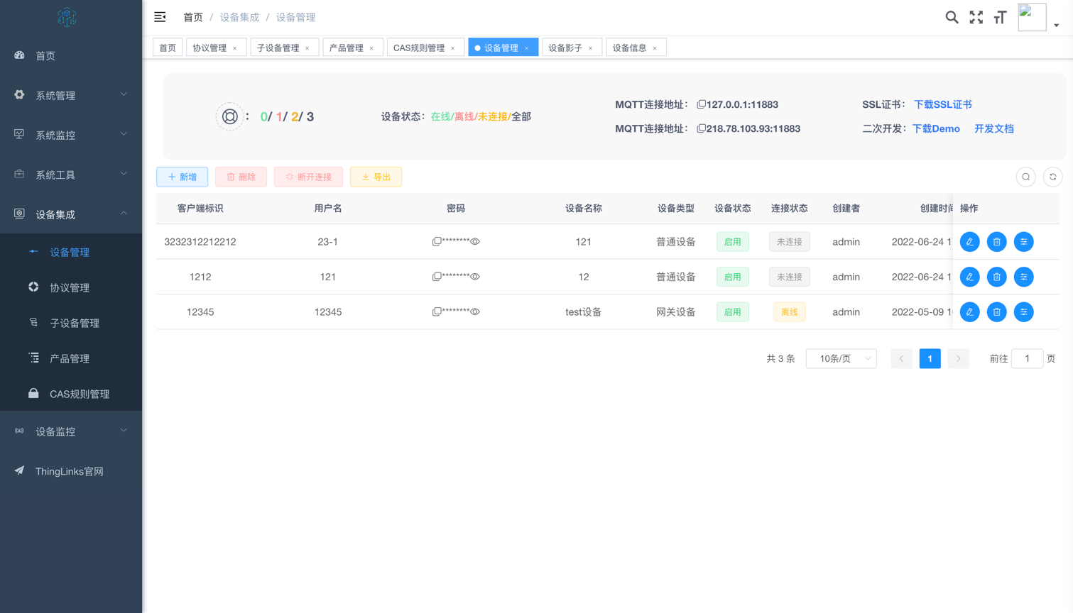Edit the device named test设备 with pencil icon

(969, 311)
